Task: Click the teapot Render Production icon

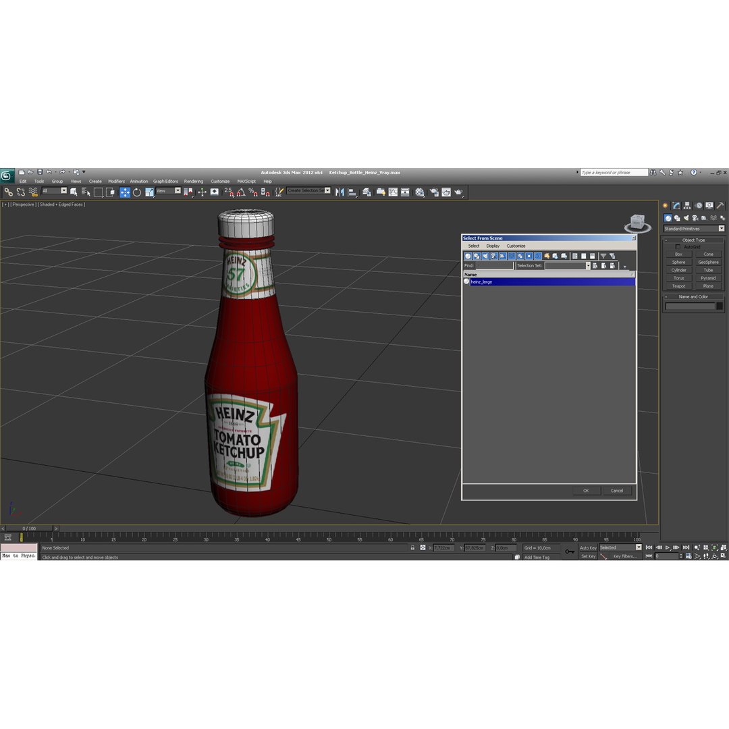Action: [458, 192]
